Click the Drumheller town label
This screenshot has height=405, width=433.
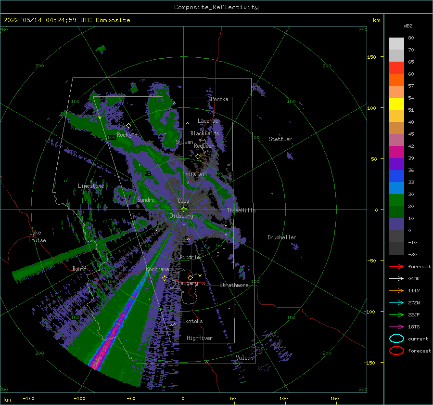click(x=282, y=237)
